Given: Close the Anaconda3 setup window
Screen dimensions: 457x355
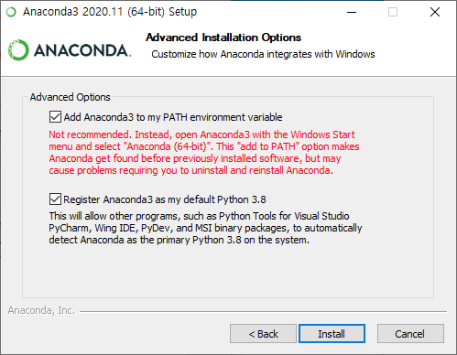Looking at the screenshot, I should (x=435, y=12).
